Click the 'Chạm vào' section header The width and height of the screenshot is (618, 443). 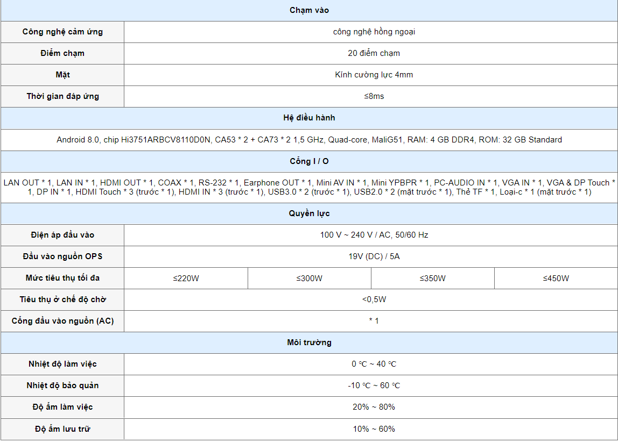click(309, 10)
